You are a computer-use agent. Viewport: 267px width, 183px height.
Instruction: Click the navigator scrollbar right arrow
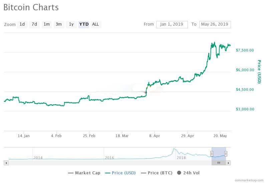pyautogui.click(x=228, y=163)
